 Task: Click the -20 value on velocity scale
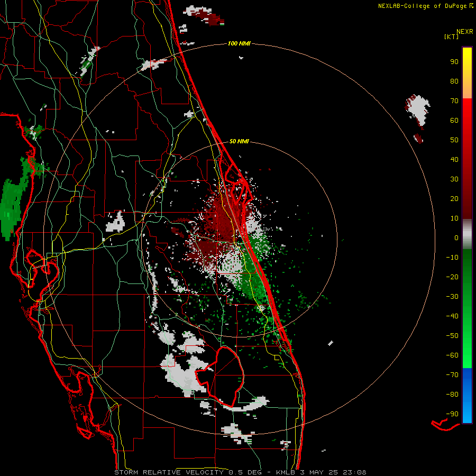click(x=452, y=277)
